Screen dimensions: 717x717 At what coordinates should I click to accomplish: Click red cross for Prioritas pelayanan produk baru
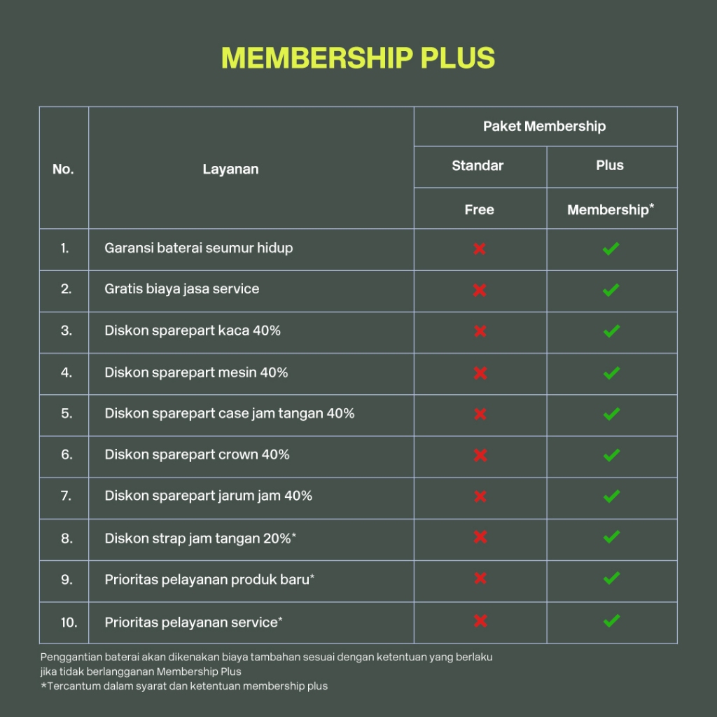(x=480, y=578)
